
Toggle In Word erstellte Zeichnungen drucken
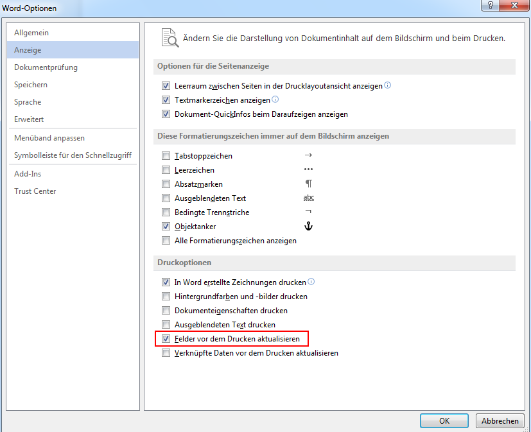[x=166, y=282]
